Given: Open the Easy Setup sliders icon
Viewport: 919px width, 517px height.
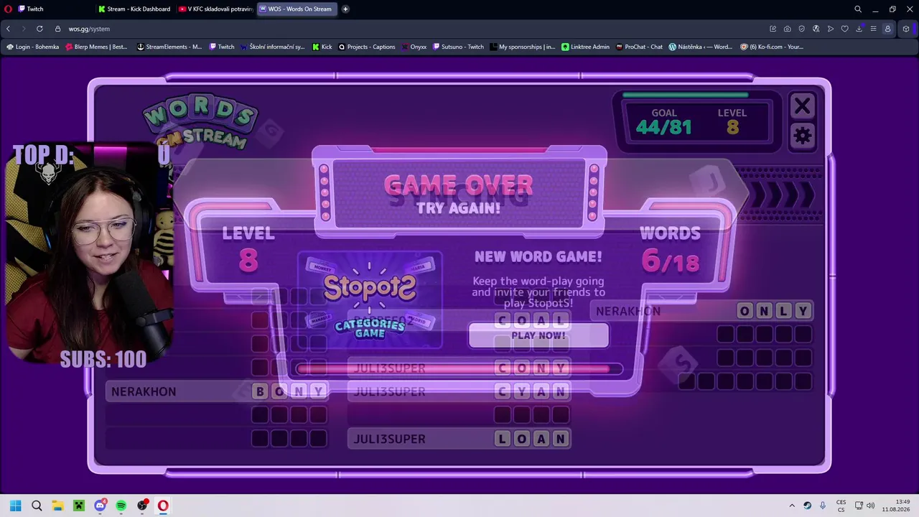Looking at the screenshot, I should [x=873, y=29].
